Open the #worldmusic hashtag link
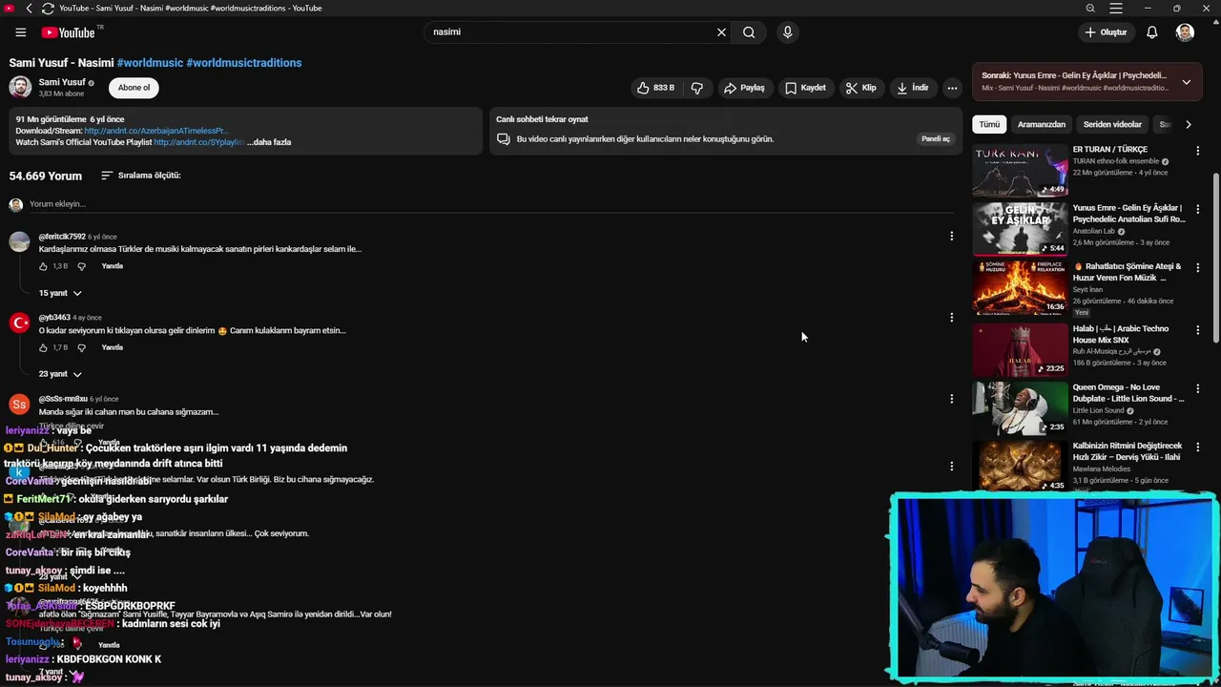The width and height of the screenshot is (1221, 687). click(x=150, y=63)
